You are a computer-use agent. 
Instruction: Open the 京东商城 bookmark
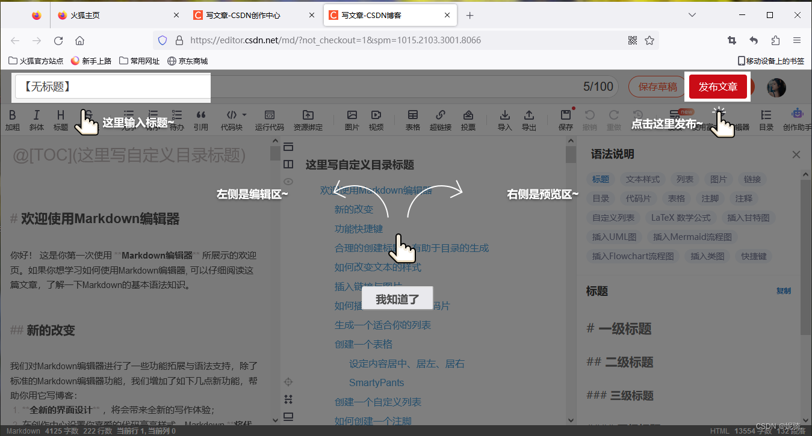click(x=187, y=61)
